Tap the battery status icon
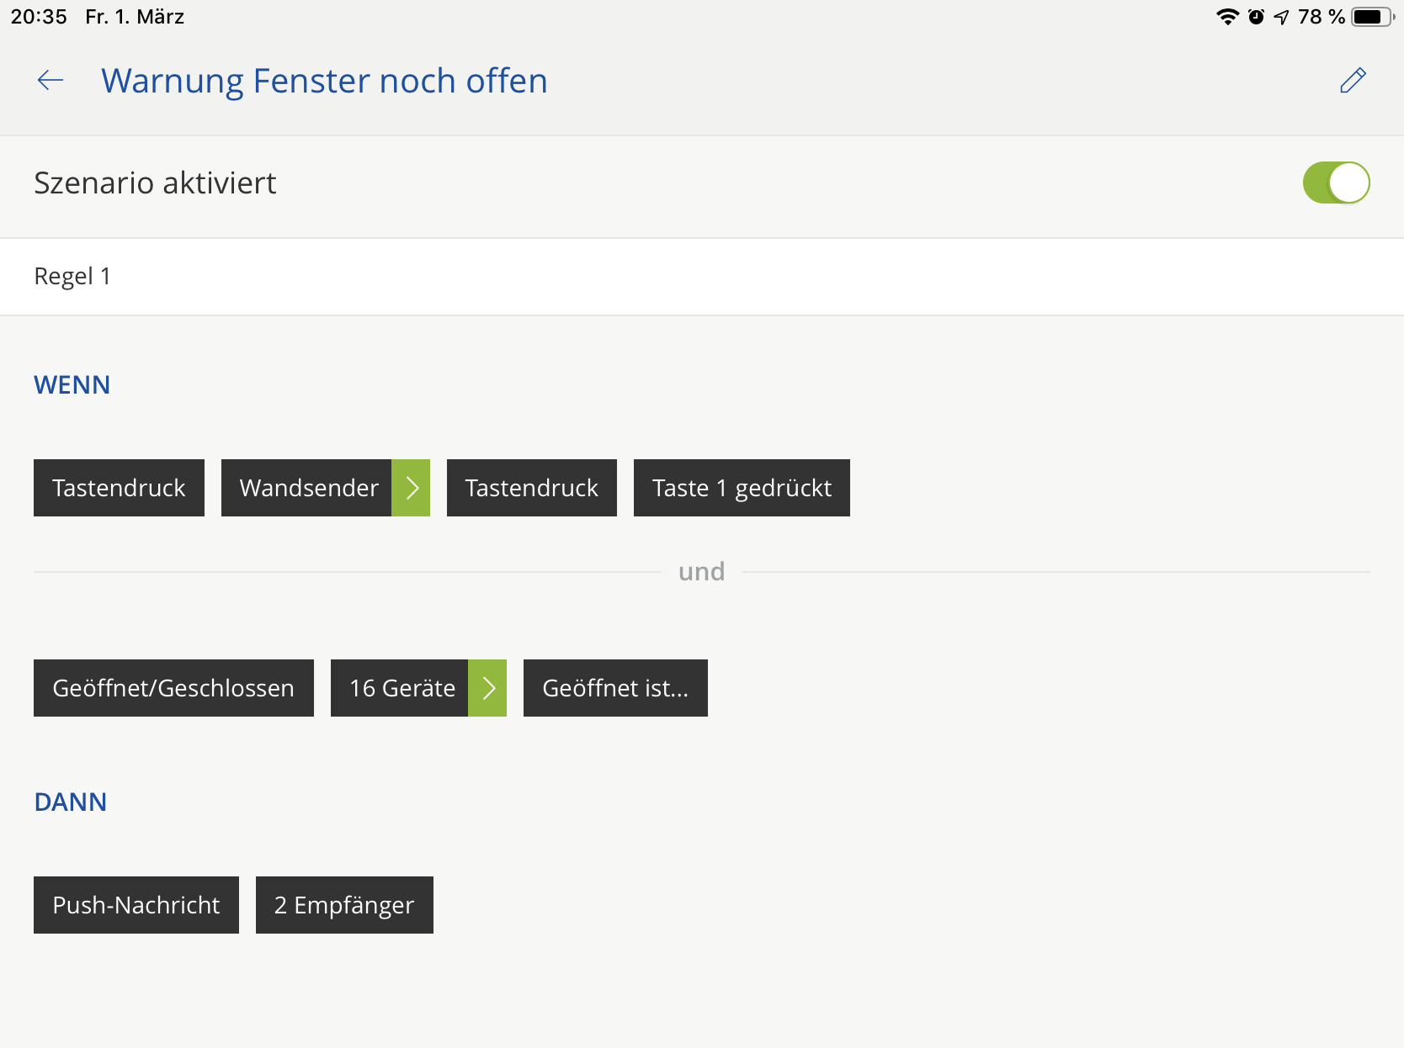Screen dimensions: 1404x1048 (1371, 17)
